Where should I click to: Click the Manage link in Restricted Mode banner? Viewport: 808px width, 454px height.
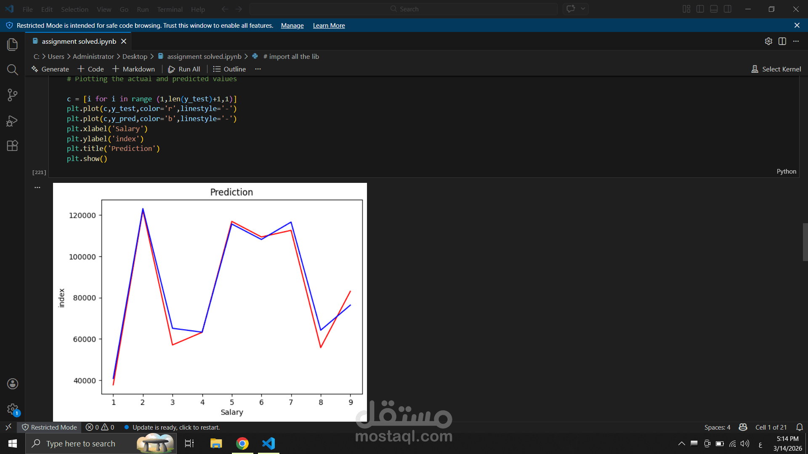click(292, 26)
